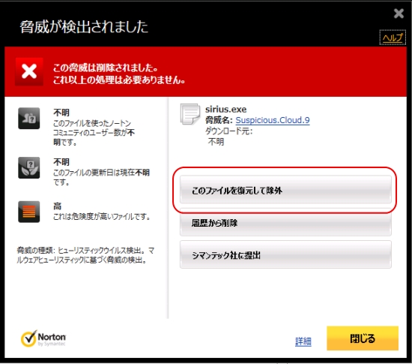412x364 pixels.
Task: Click the 脅威の種類 description text
Action: 85,255
